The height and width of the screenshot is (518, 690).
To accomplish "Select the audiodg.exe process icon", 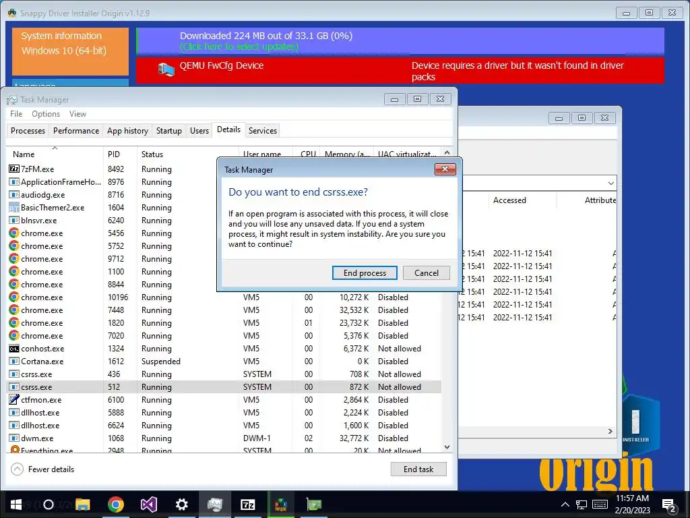I will point(14,194).
